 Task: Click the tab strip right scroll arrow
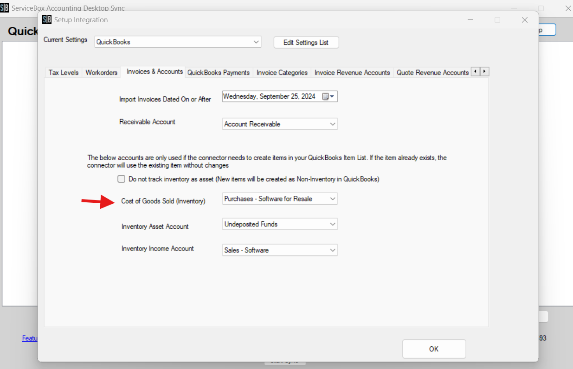(484, 71)
